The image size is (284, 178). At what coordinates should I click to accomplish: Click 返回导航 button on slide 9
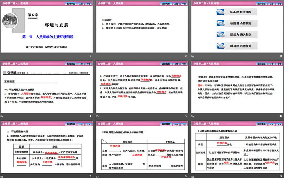tap(261, 124)
